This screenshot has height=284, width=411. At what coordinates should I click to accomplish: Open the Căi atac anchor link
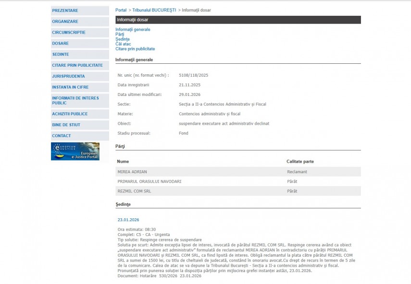tap(123, 44)
